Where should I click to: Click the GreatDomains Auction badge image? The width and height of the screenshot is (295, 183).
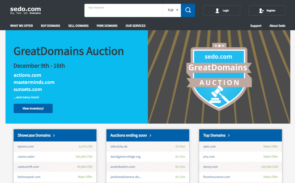tap(219, 77)
